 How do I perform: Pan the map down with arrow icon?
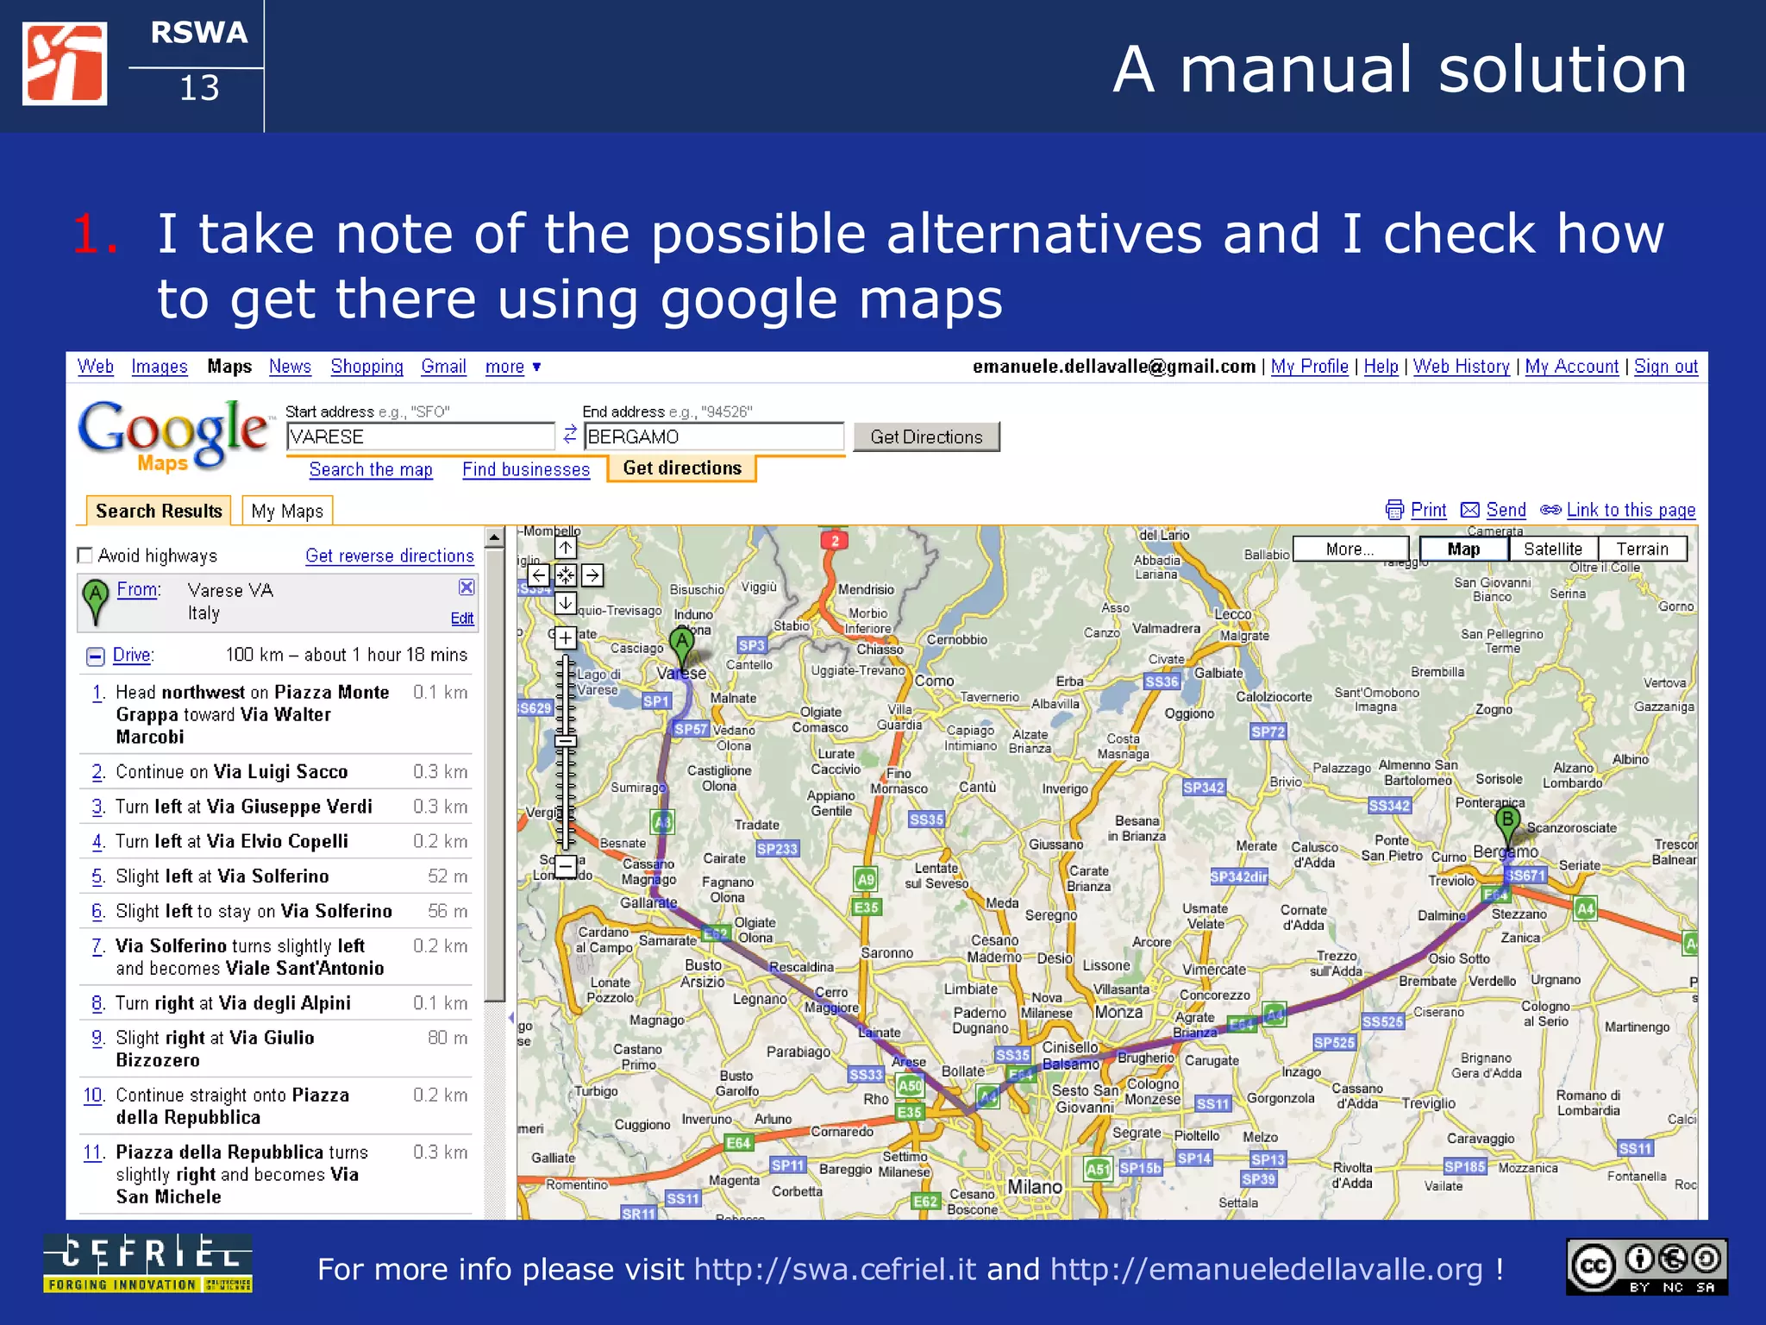coord(566,602)
